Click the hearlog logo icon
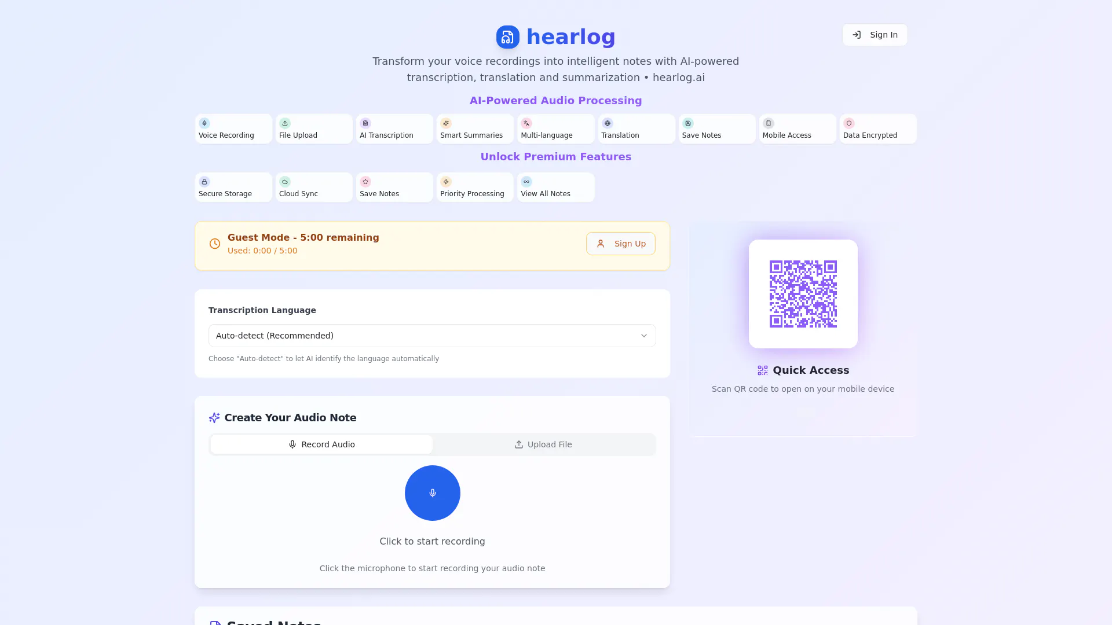The height and width of the screenshot is (625, 1112). click(x=507, y=37)
